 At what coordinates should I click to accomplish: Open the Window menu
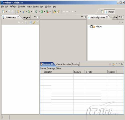point(48,6)
